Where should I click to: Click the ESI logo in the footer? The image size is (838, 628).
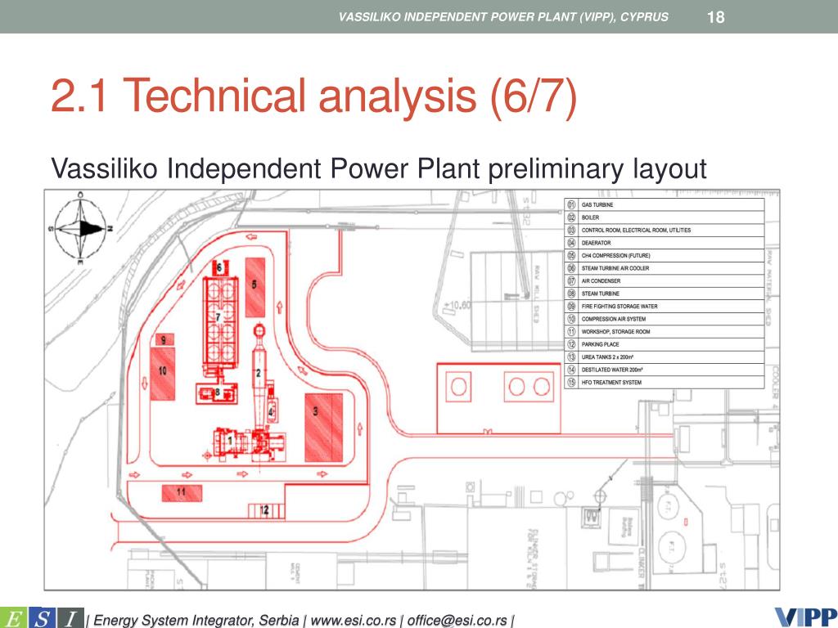[x=42, y=618]
